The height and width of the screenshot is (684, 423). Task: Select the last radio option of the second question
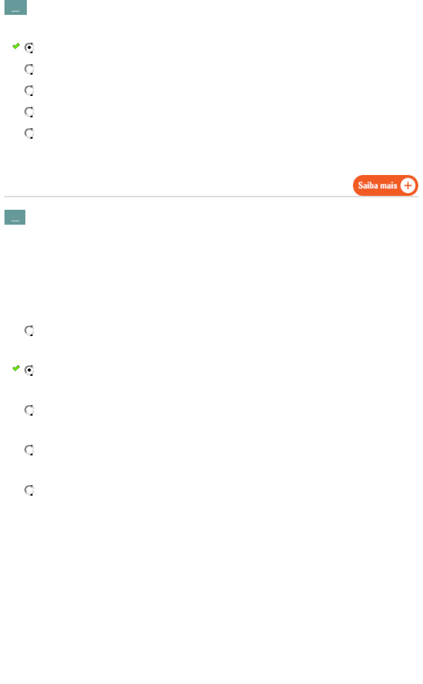click(x=29, y=490)
